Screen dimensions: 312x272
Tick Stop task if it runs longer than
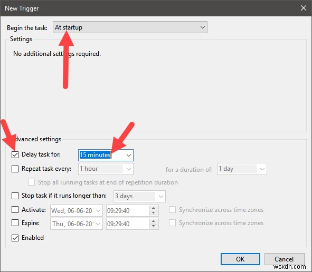15,196
